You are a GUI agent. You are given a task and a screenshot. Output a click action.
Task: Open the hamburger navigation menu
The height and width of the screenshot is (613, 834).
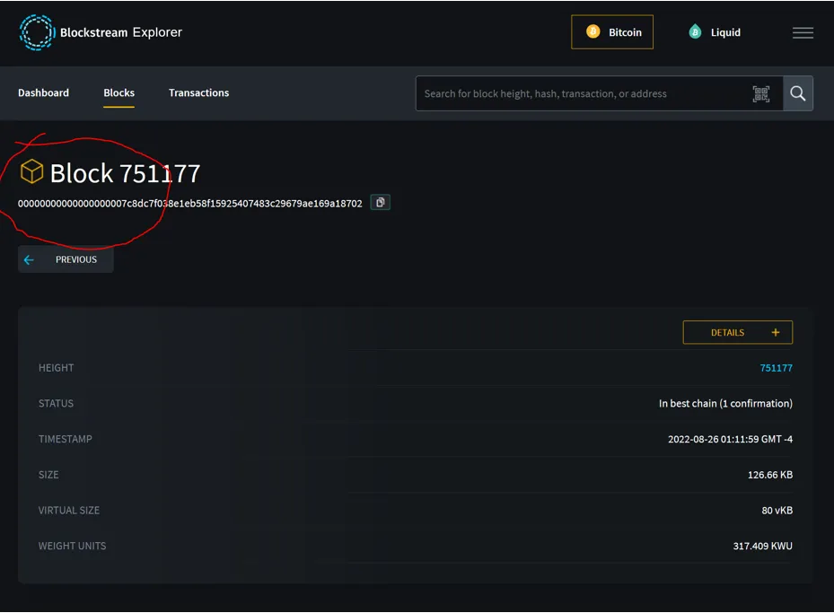[x=802, y=32]
